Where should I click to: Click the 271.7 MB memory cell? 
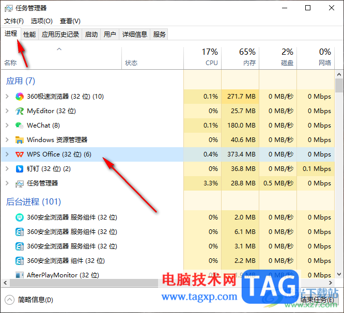(x=241, y=97)
